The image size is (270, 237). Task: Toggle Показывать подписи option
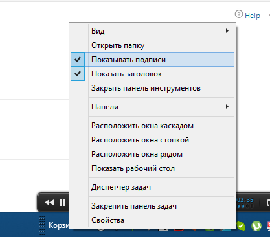pyautogui.click(x=152, y=60)
